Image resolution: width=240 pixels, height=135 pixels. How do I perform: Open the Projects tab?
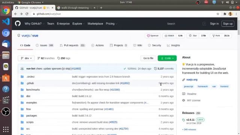tap(118, 45)
